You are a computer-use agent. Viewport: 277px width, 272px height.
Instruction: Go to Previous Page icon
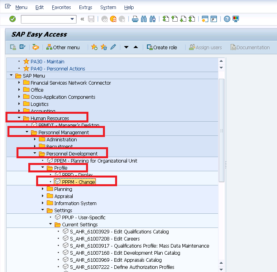[x=174, y=19]
